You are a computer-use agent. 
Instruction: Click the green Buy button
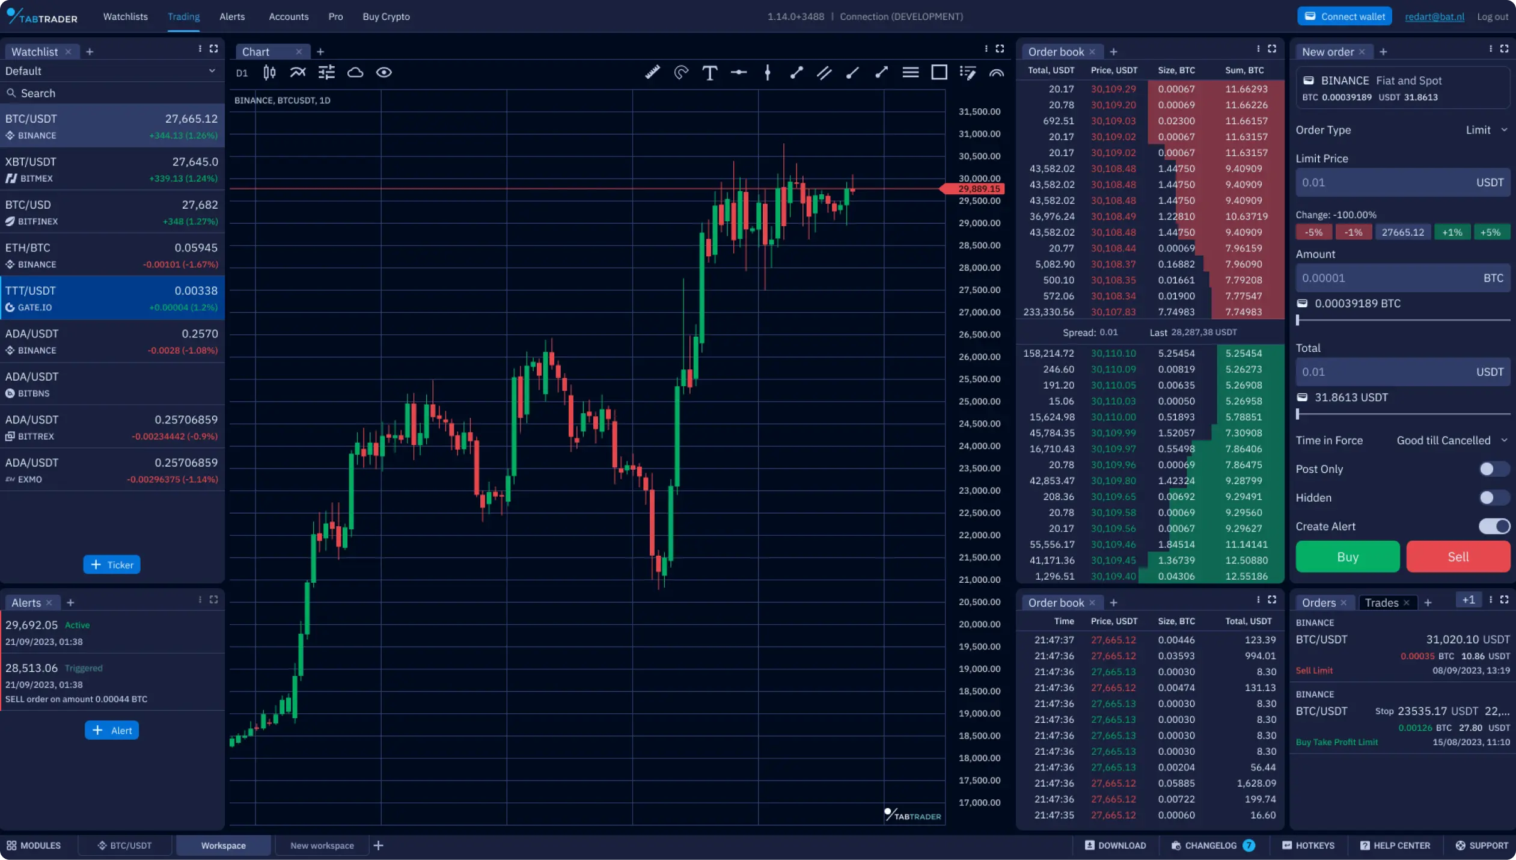1347,557
